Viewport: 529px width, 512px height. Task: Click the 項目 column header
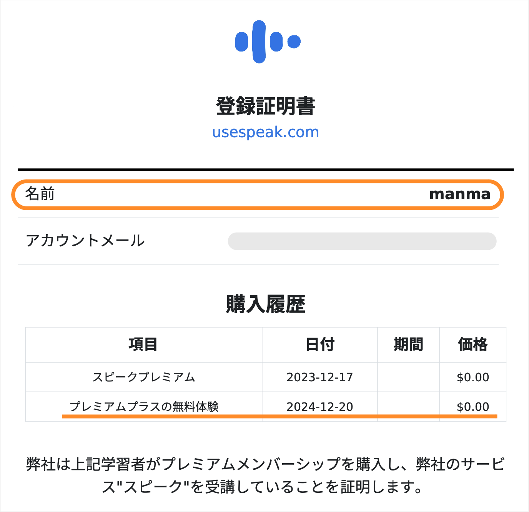[x=143, y=344]
